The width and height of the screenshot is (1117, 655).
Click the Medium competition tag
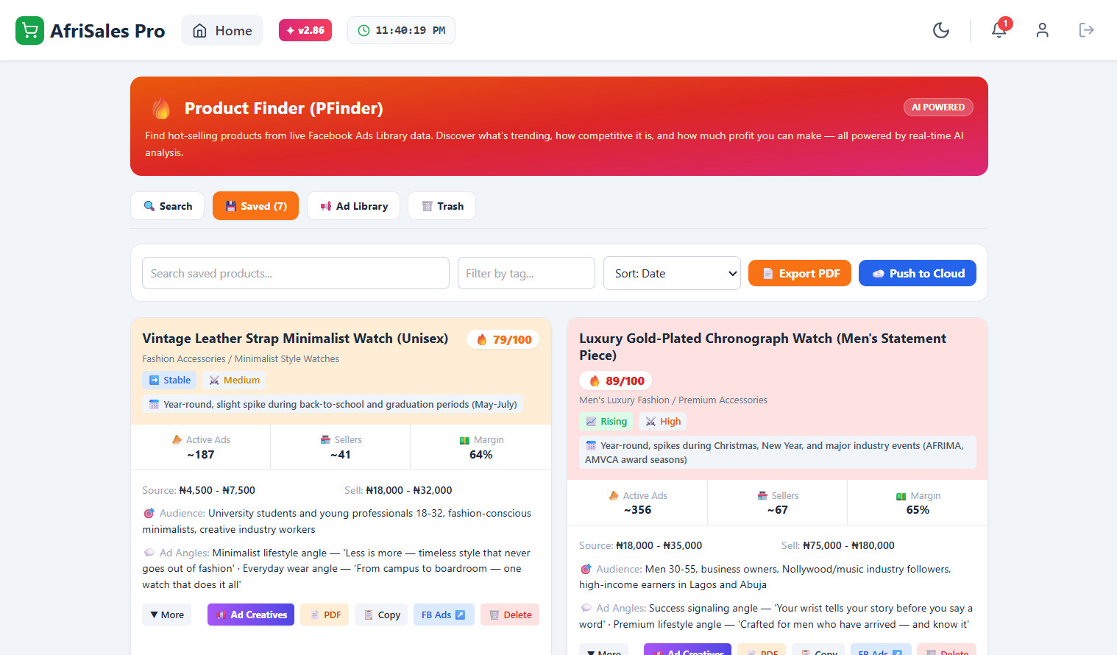click(234, 380)
